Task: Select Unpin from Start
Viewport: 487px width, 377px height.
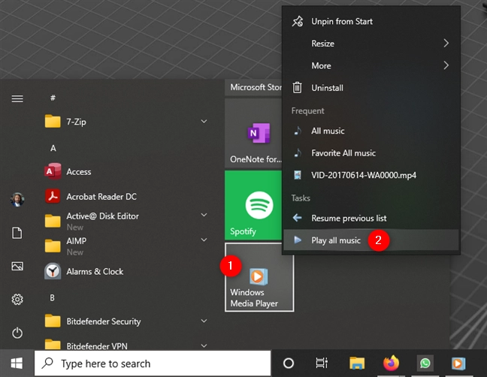Action: (371, 22)
